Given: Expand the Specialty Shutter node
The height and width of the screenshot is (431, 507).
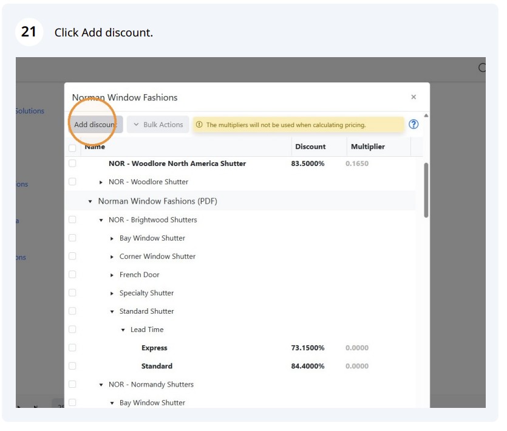Looking at the screenshot, I should click(112, 294).
